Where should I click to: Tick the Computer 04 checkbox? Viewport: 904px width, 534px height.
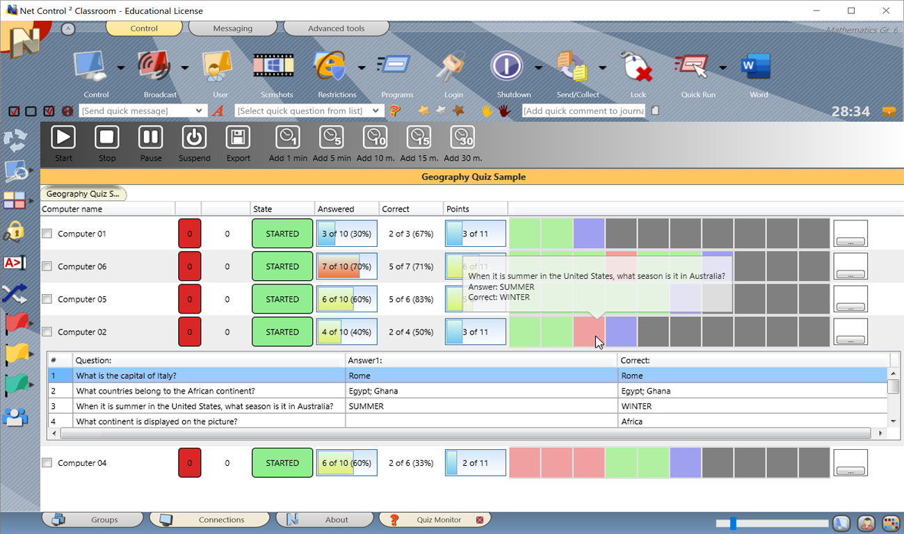(x=47, y=463)
